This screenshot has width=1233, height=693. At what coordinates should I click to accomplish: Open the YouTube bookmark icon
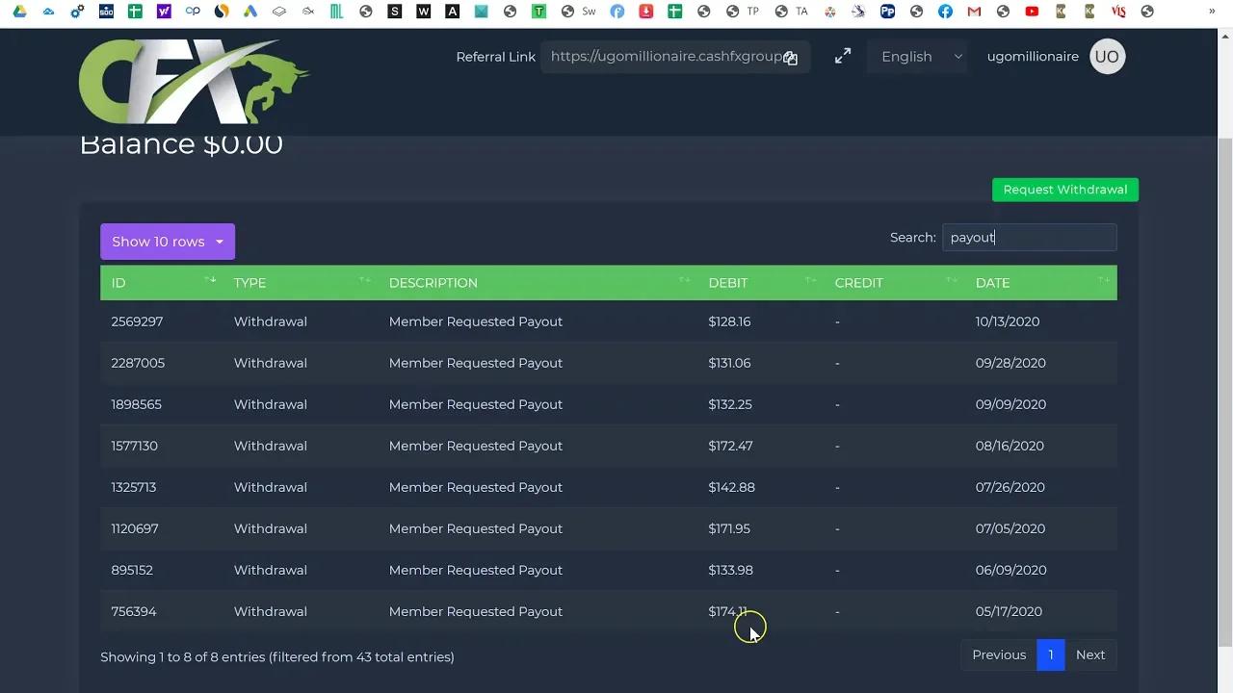pyautogui.click(x=1030, y=12)
